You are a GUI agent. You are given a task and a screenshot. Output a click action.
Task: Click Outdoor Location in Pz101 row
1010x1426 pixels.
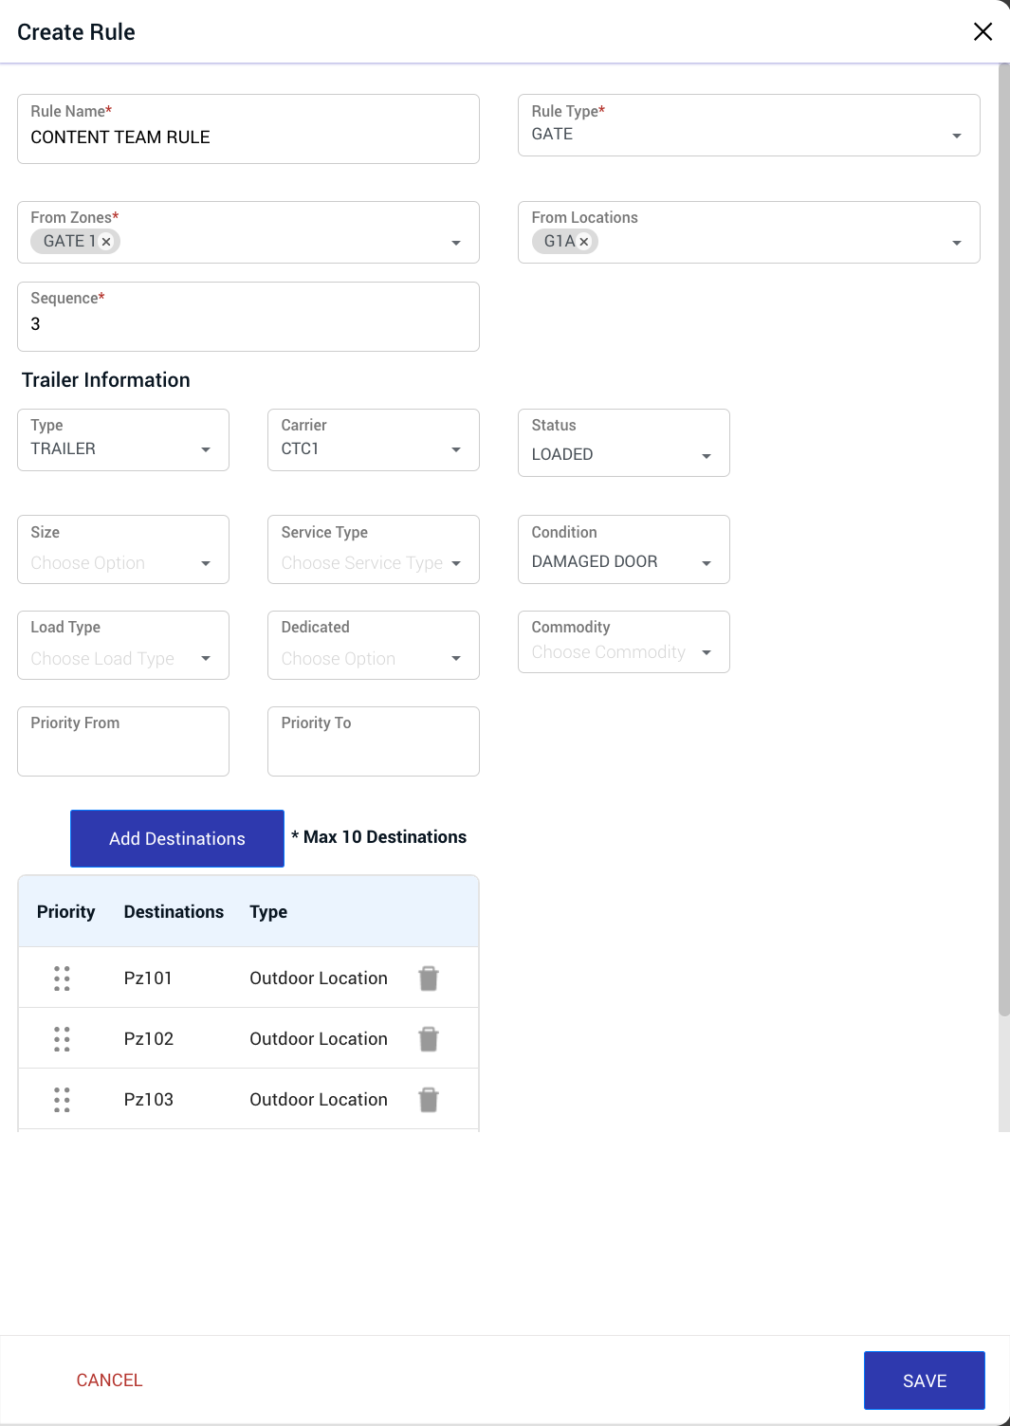click(x=319, y=978)
